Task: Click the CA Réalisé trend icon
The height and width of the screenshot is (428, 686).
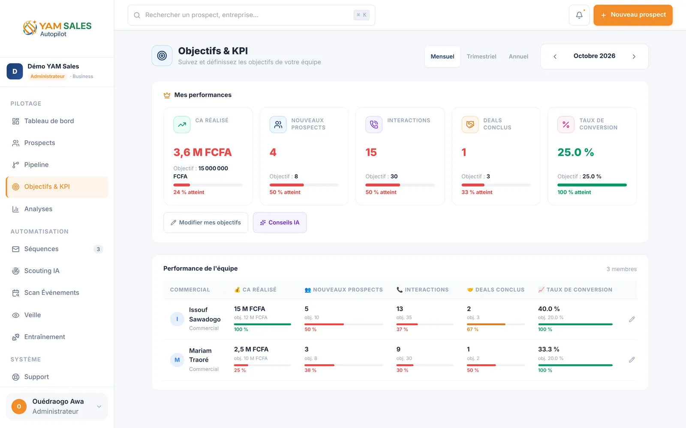Action: [182, 125]
